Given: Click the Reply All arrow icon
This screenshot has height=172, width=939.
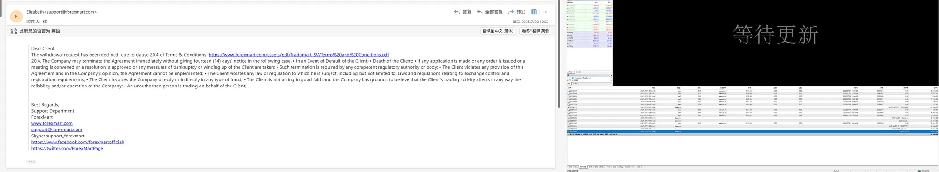Looking at the screenshot, I should 479,12.
